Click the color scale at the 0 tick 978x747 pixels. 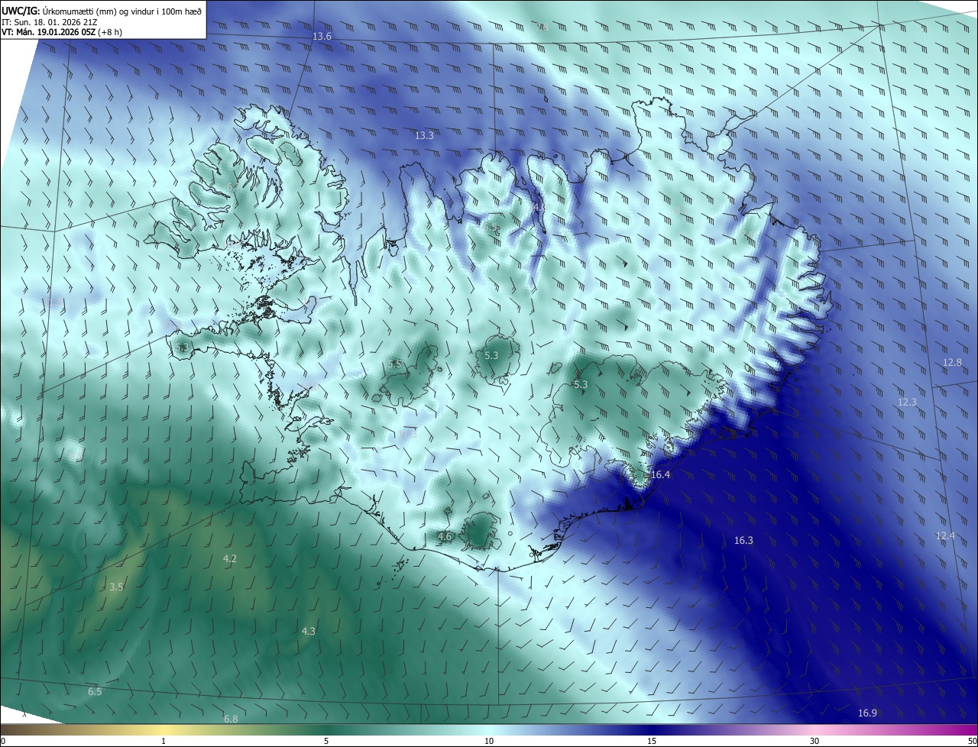(2, 741)
